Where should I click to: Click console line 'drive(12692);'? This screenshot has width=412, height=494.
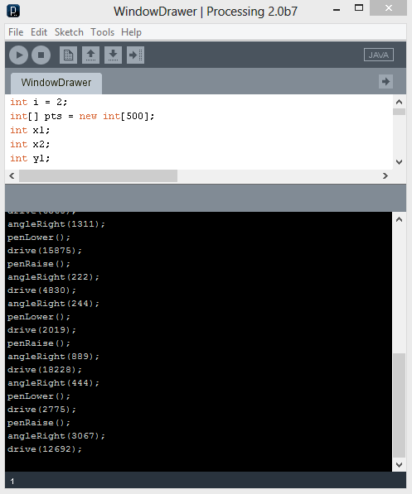45,449
